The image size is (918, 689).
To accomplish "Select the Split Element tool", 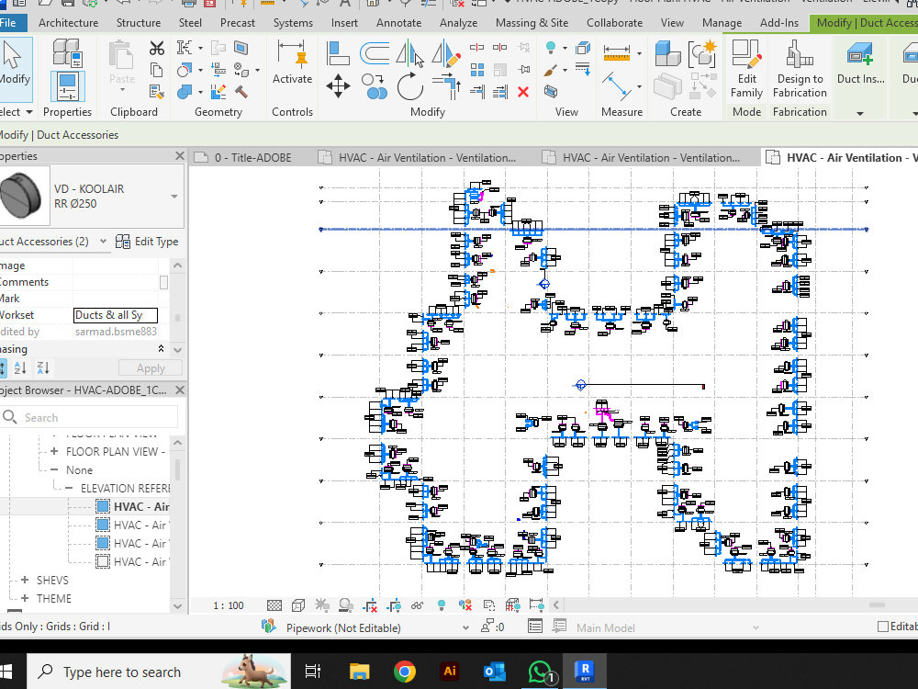I will [477, 48].
